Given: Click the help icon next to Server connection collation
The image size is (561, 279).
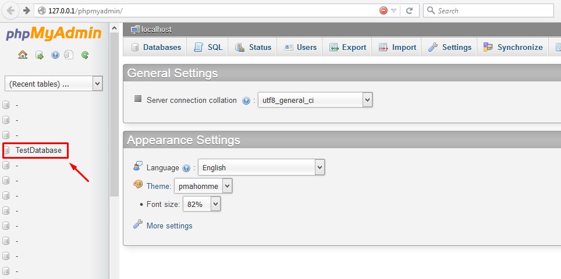Looking at the screenshot, I should (246, 101).
